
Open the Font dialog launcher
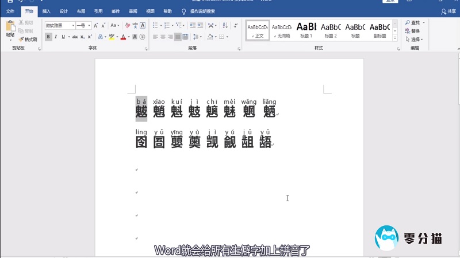coord(146,49)
